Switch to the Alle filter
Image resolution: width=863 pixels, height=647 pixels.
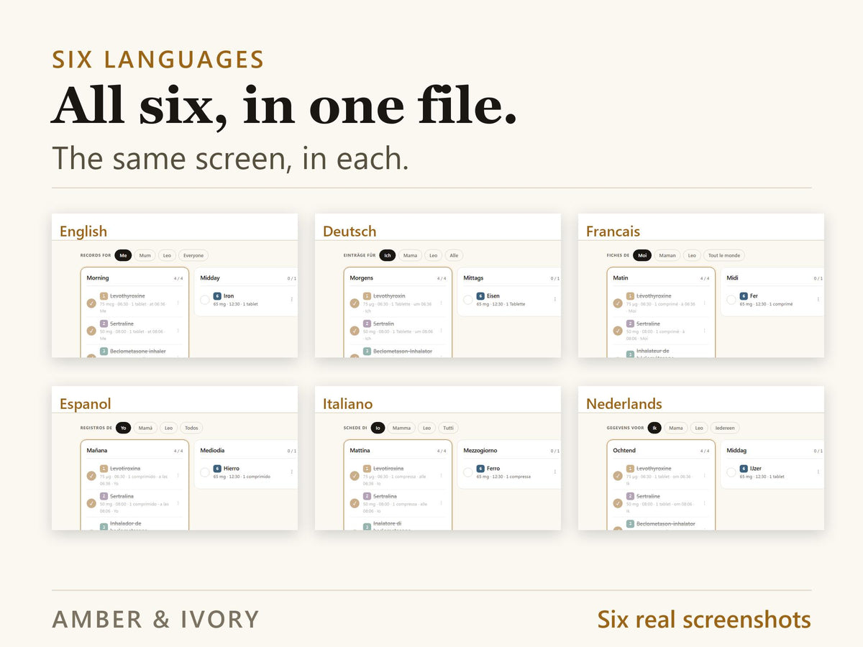pyautogui.click(x=454, y=255)
